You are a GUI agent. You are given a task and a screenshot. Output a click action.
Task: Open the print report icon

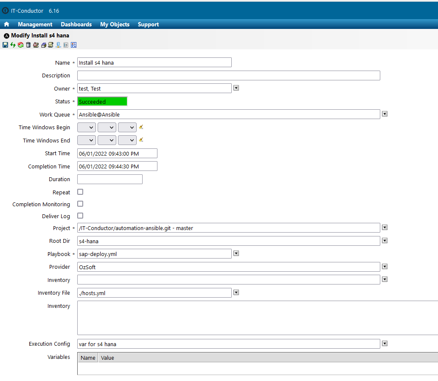point(43,45)
